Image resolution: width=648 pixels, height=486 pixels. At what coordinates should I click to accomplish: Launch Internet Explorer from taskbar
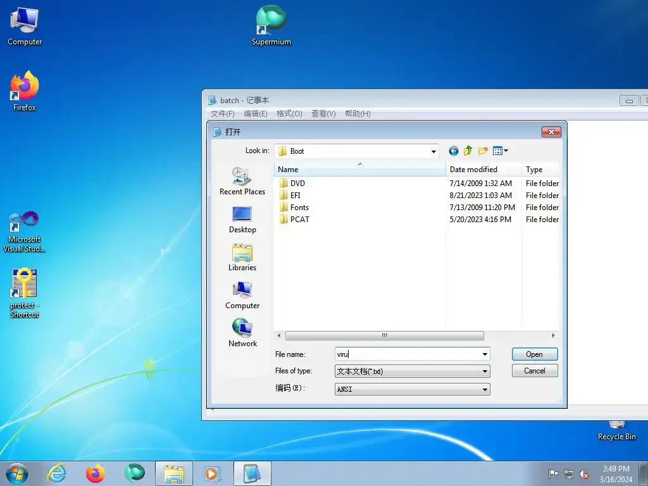[56, 473]
